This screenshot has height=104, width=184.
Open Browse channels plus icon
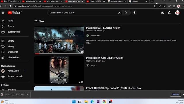point(3,76)
